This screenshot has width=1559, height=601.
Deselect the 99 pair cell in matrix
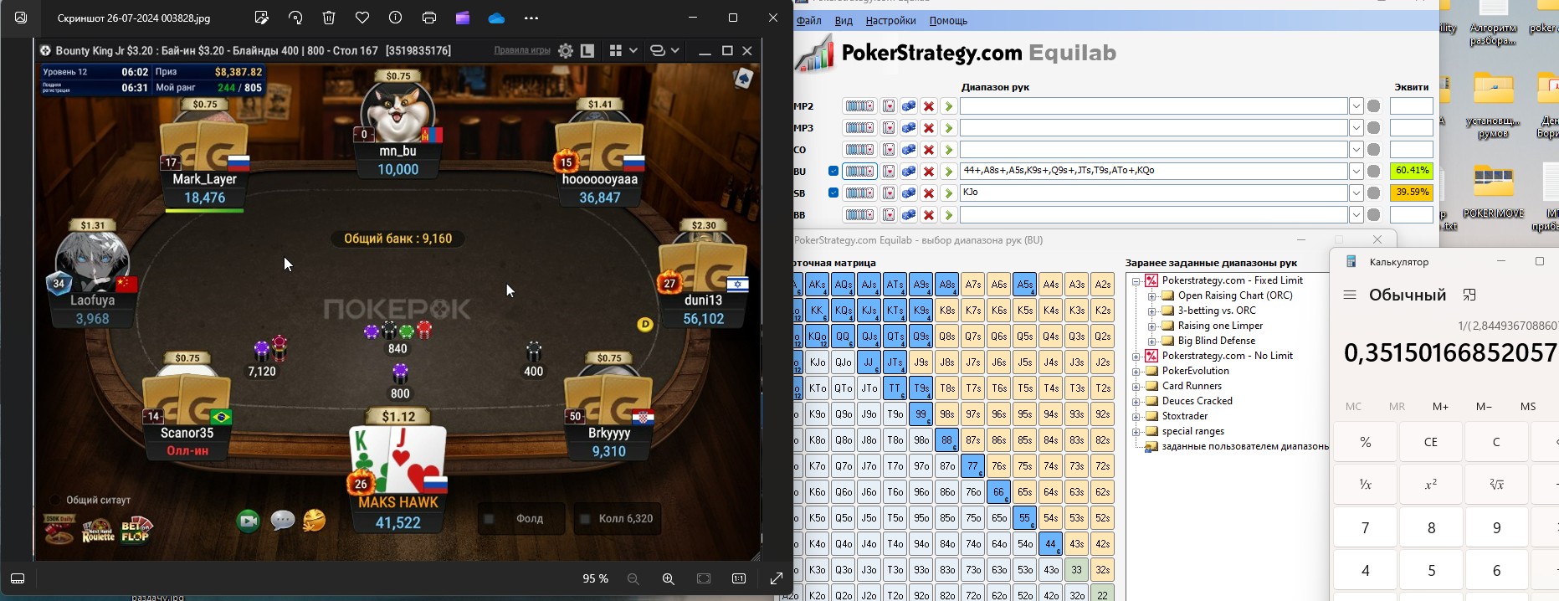(921, 414)
